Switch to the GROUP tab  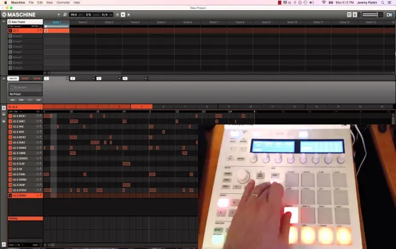pyautogui.click(x=25, y=79)
